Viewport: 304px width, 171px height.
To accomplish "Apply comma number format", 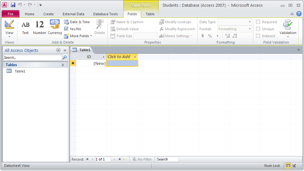I will tap(218, 36).
